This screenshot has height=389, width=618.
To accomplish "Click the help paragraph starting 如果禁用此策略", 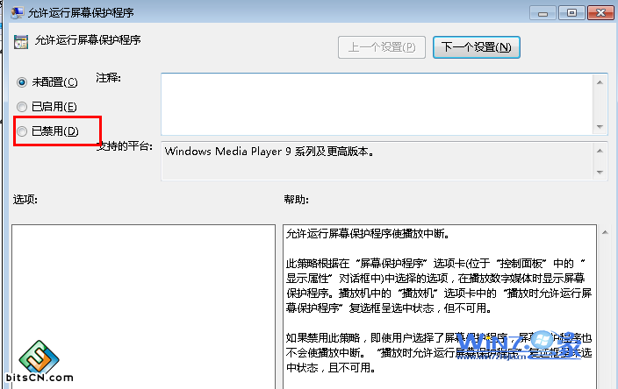I will click(x=439, y=353).
